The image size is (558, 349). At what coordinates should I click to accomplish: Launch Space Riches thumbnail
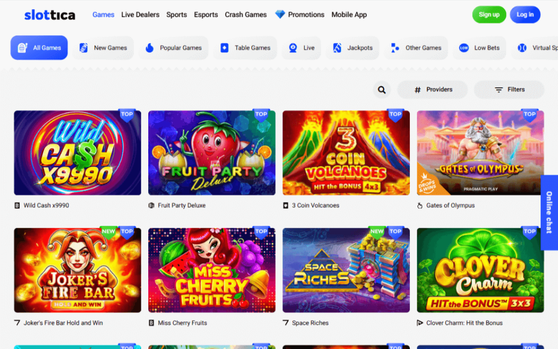pyautogui.click(x=346, y=270)
